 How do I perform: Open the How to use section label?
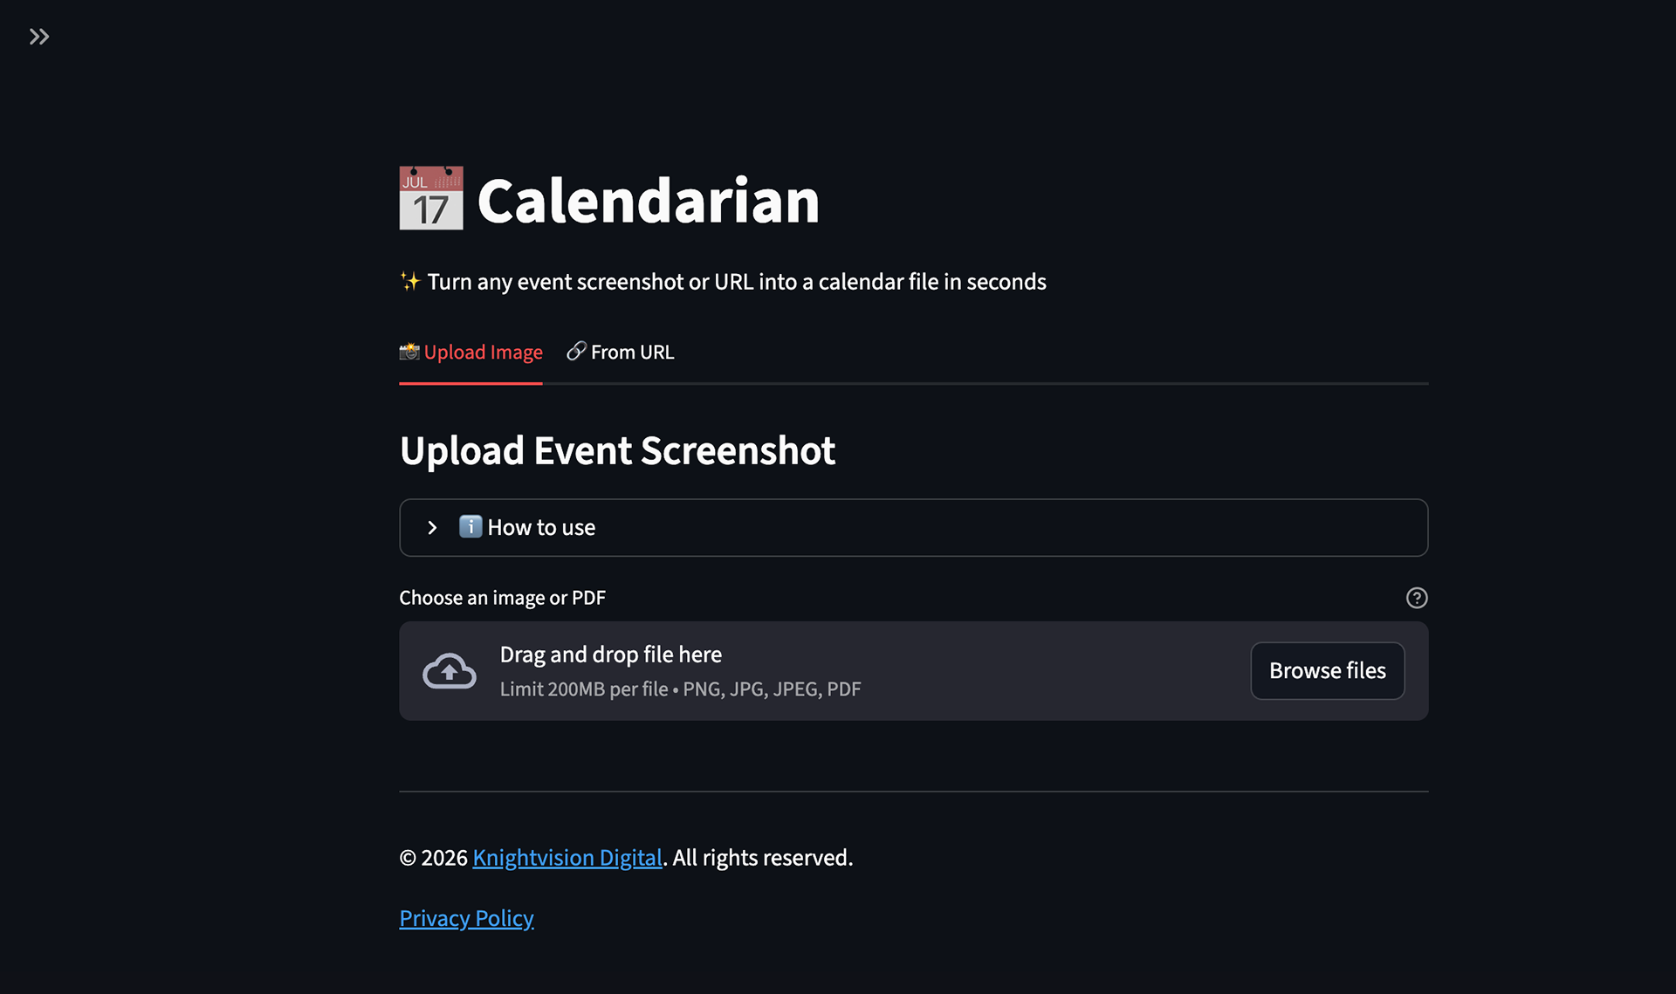point(541,528)
